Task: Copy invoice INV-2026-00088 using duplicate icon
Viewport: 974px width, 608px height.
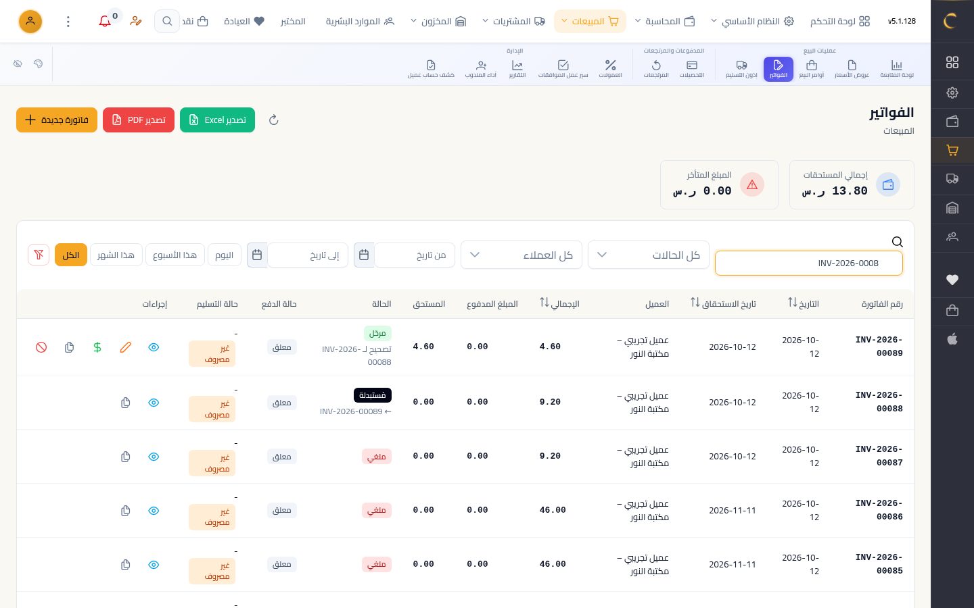Action: pos(125,403)
